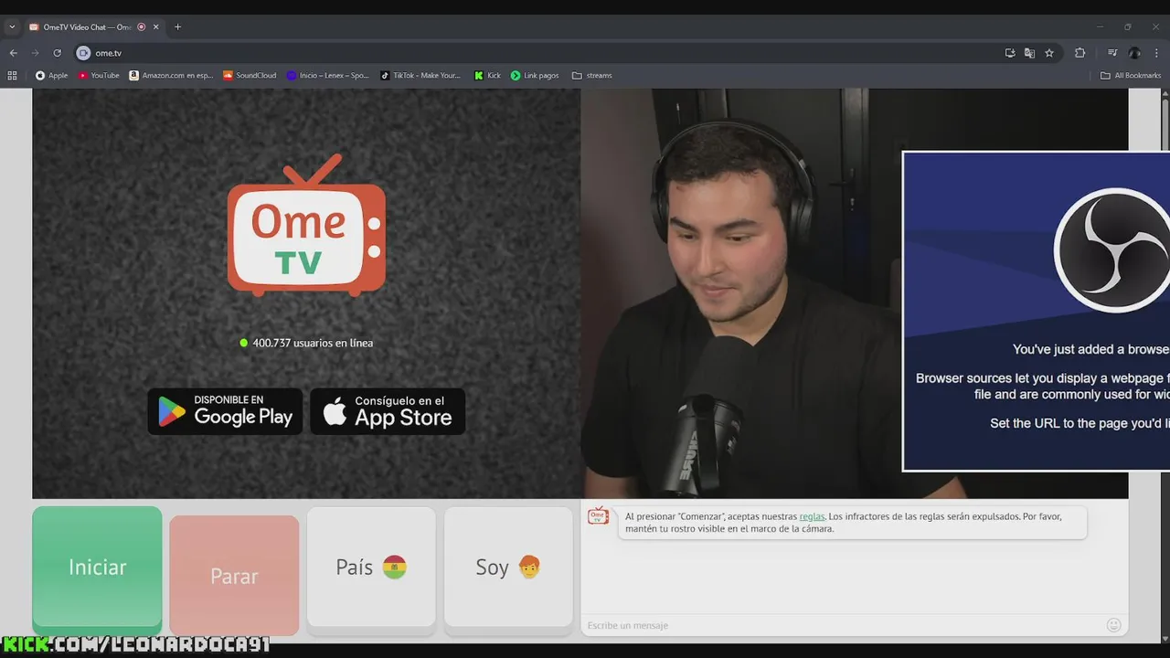This screenshot has width=1170, height=658.
Task: Focus the Escribe un mensaje field
Action: pos(841,625)
